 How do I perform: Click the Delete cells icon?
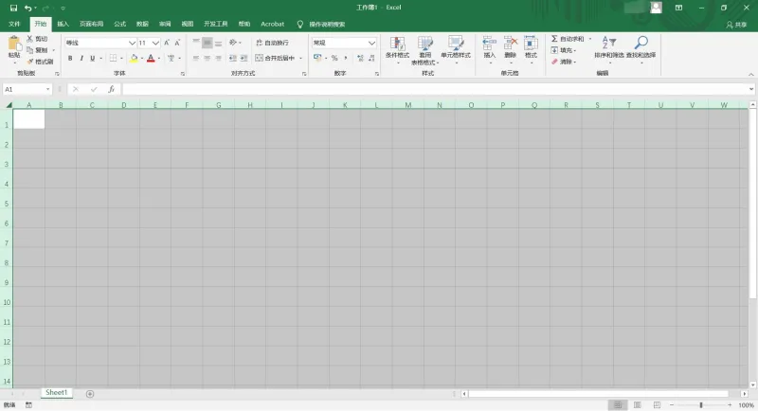point(511,43)
